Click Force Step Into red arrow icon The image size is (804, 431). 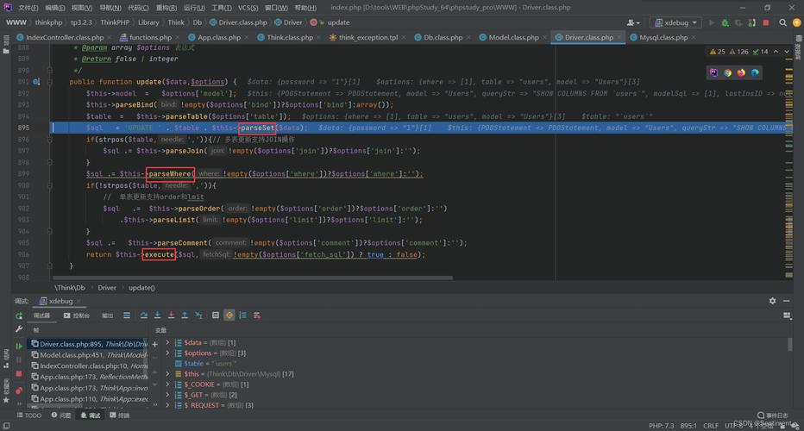pos(172,315)
